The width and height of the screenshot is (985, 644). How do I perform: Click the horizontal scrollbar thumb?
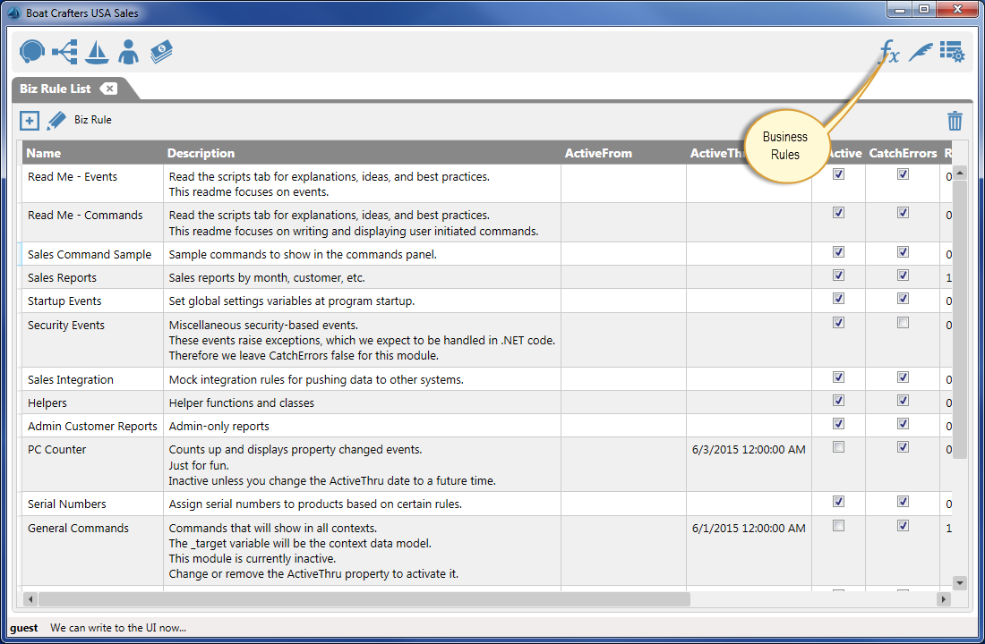point(364,599)
